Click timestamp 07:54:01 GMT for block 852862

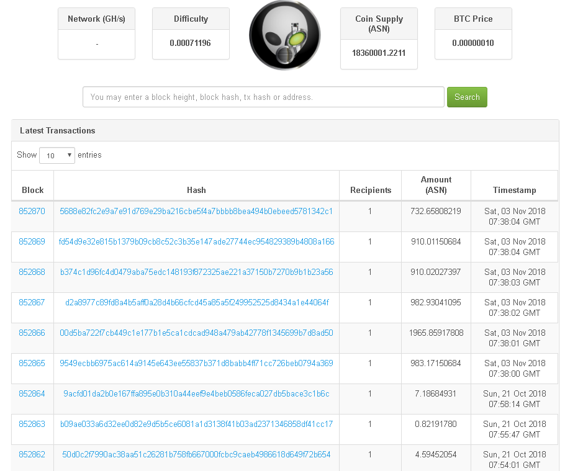pos(514,465)
